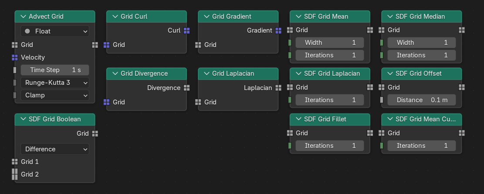This screenshot has height=194, width=484.
Task: Open the Difference operation dropdown
Action: click(54, 149)
